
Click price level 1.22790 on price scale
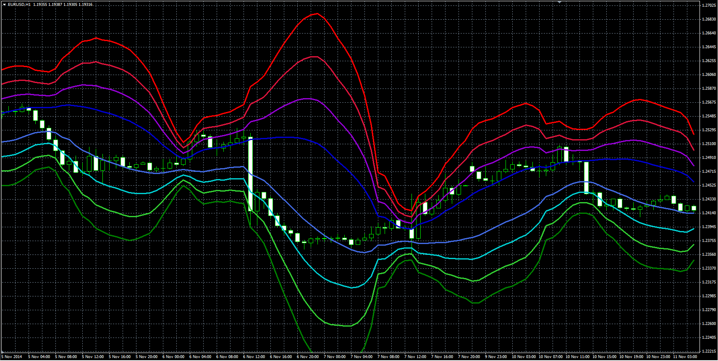(709, 310)
